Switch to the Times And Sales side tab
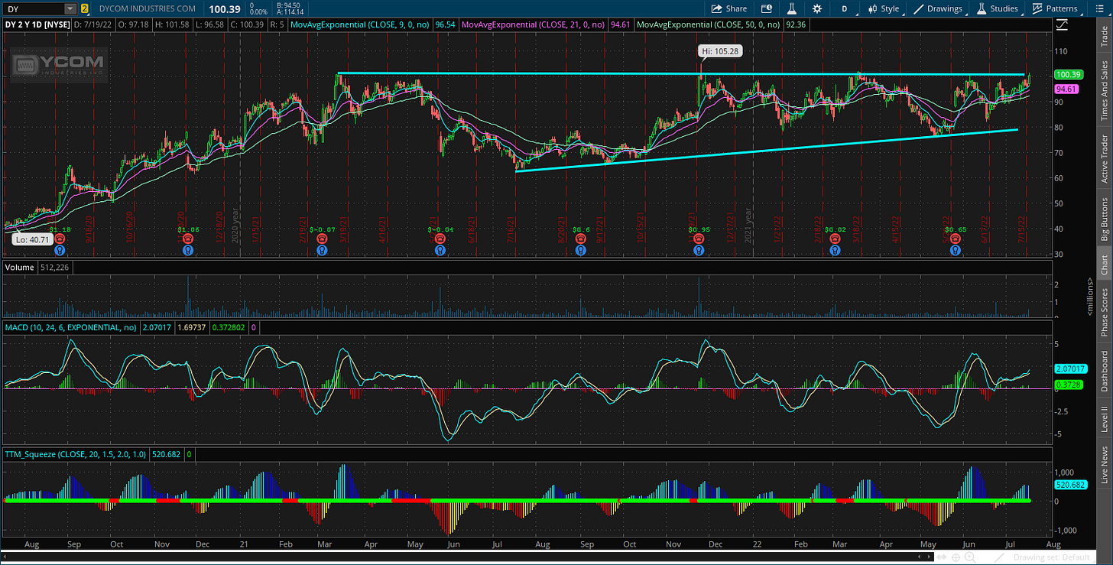Viewport: 1113px width, 565px height. (1103, 90)
